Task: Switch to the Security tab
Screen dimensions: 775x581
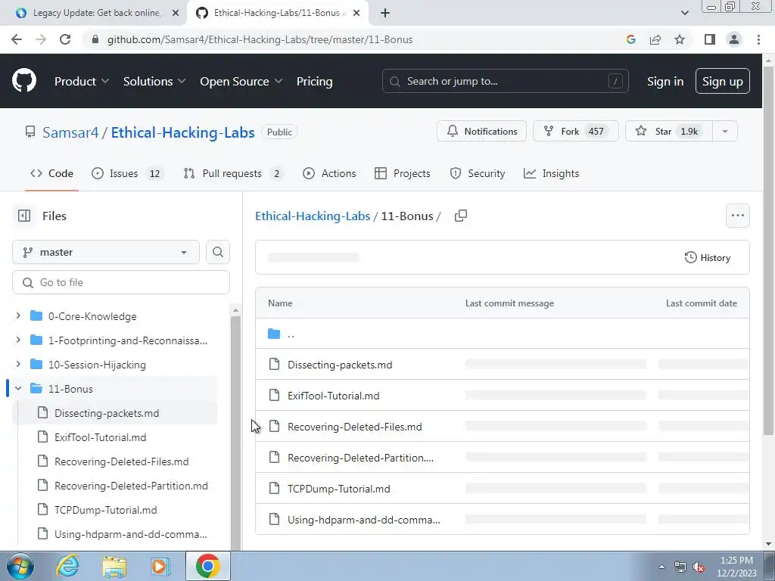Action: click(478, 173)
